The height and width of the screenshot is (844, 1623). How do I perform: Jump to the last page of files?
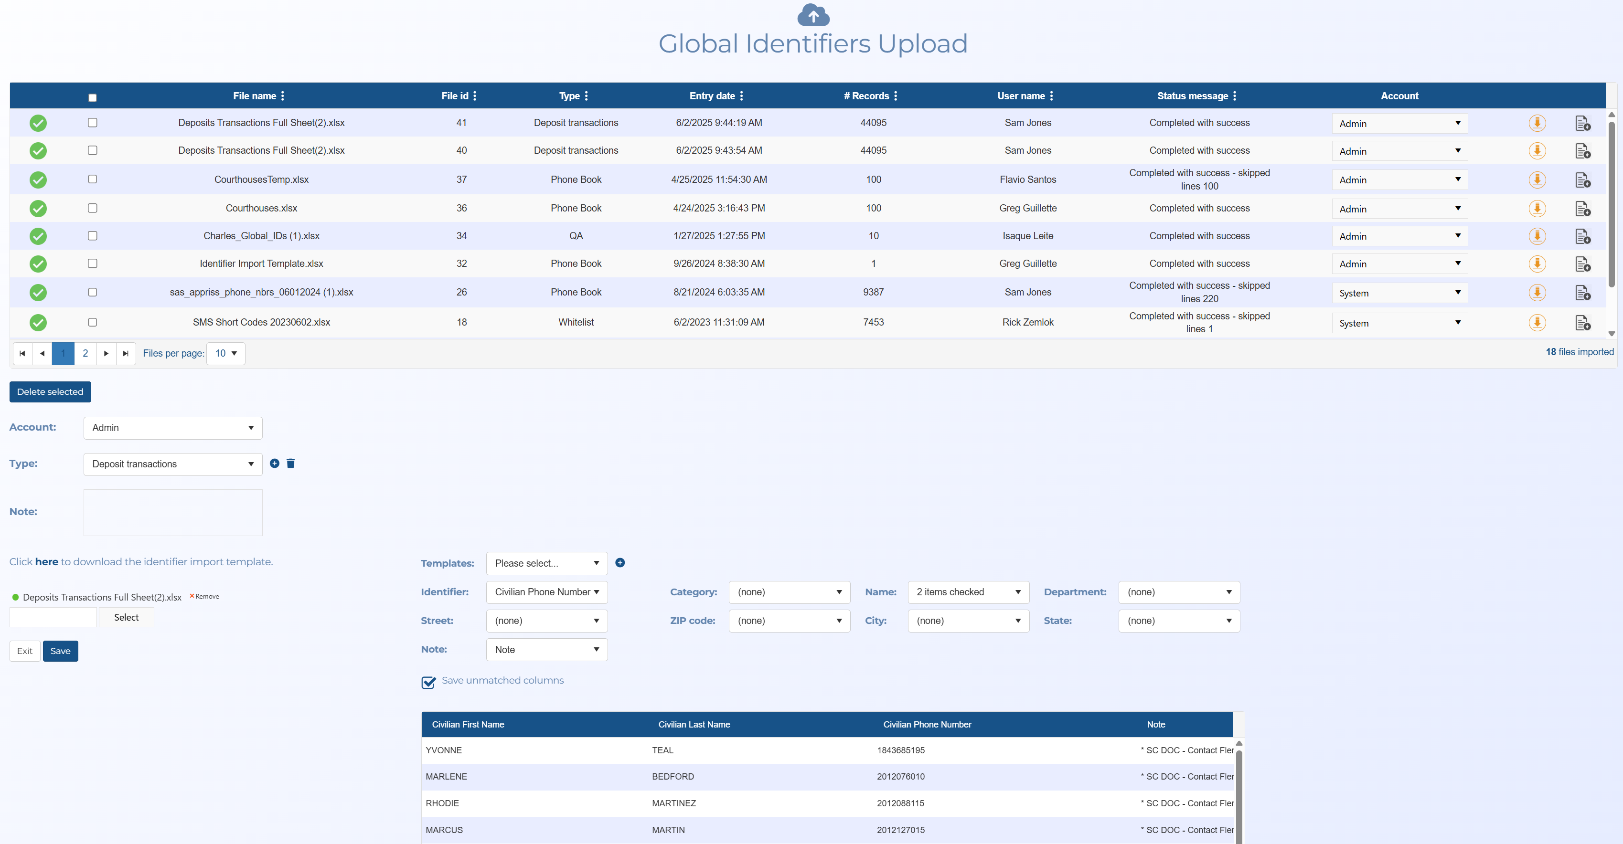click(x=126, y=353)
